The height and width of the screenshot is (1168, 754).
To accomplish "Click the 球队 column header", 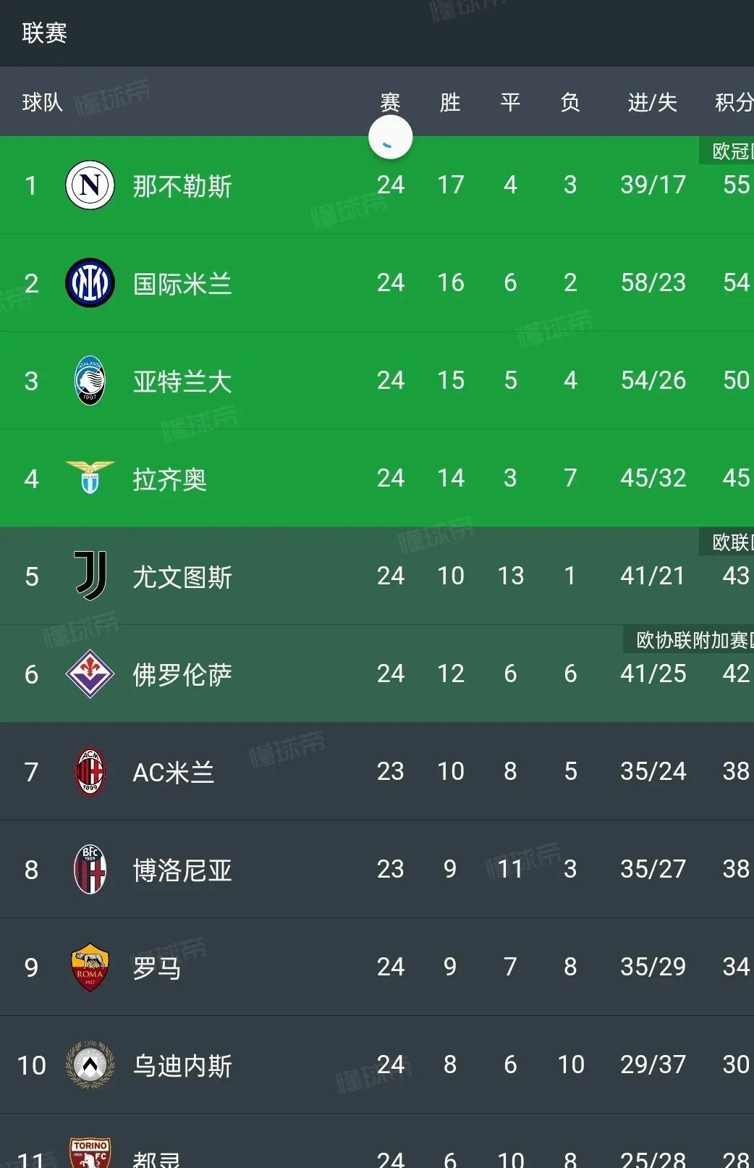I will click(x=41, y=103).
